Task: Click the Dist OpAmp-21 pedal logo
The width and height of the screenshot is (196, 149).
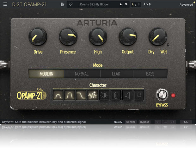Action: [x=32, y=94]
